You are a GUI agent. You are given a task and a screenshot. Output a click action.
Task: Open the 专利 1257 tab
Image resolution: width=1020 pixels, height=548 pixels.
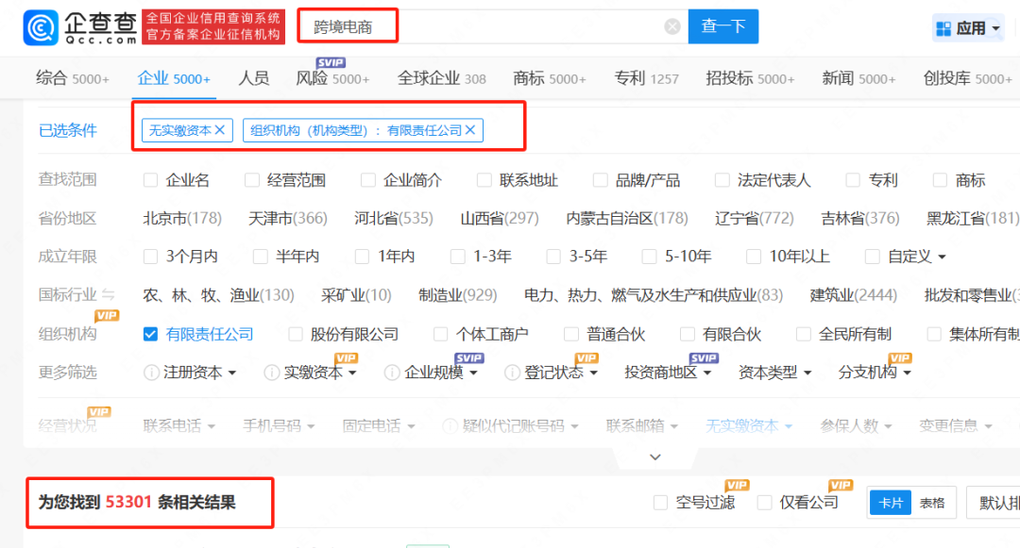tap(646, 77)
